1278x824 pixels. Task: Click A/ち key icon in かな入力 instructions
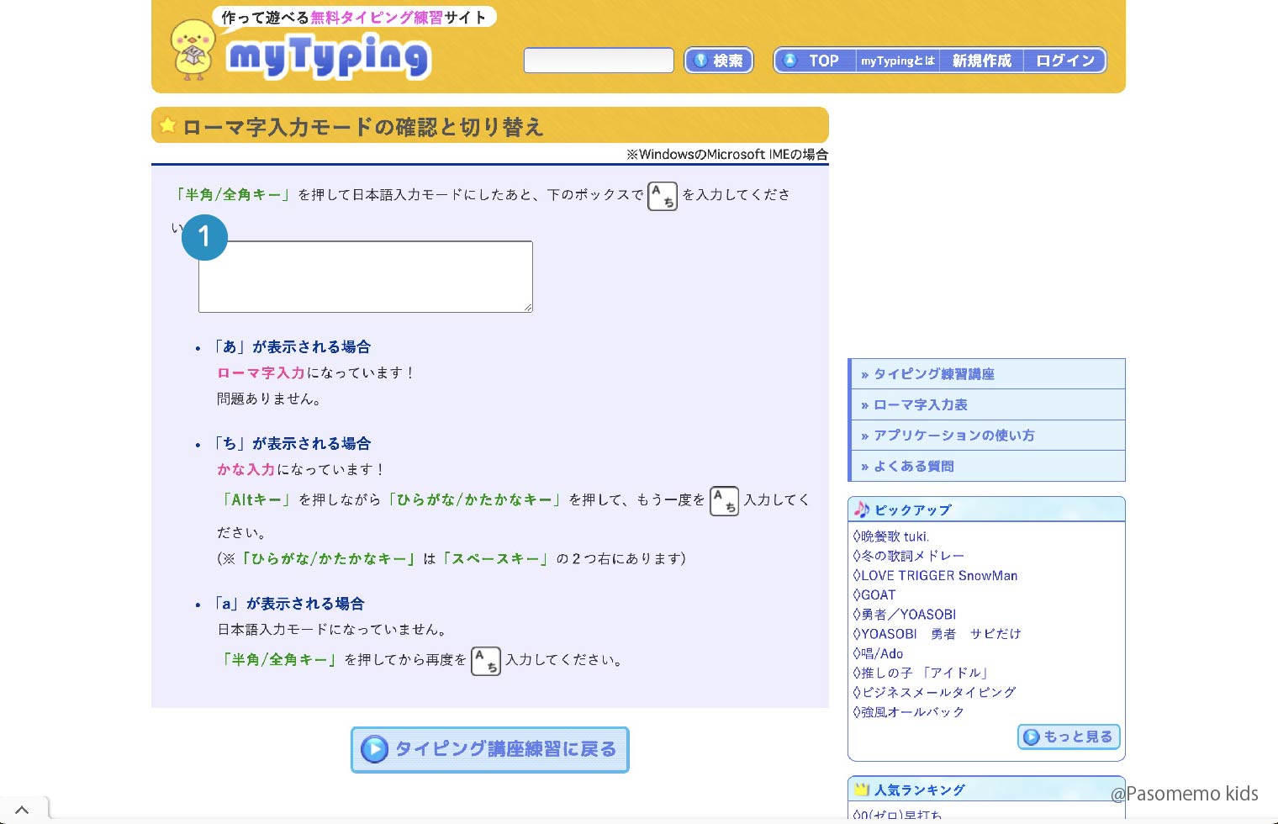pyautogui.click(x=724, y=501)
